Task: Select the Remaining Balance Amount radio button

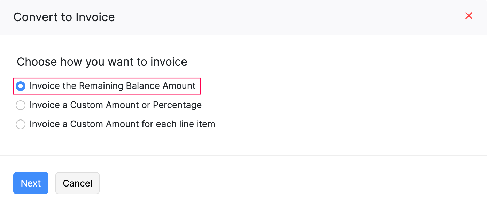Action: click(x=21, y=86)
